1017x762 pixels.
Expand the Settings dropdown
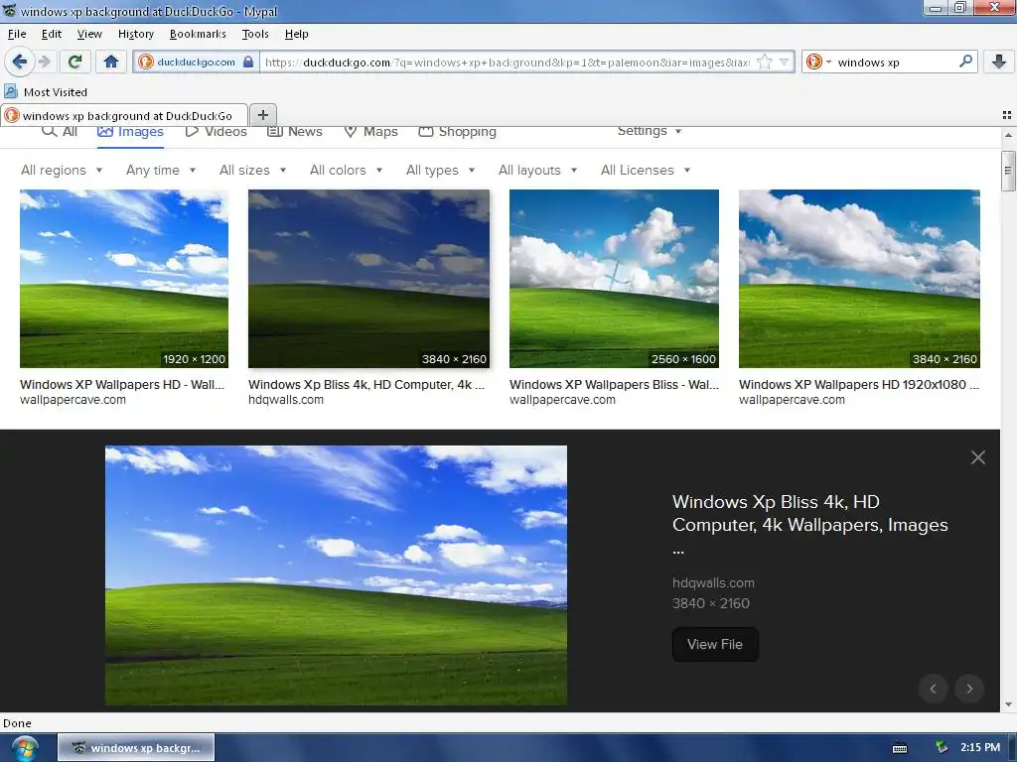click(x=650, y=131)
